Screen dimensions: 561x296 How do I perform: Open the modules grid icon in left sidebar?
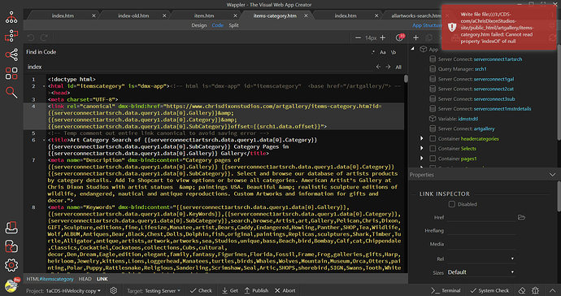pyautogui.click(x=11, y=73)
